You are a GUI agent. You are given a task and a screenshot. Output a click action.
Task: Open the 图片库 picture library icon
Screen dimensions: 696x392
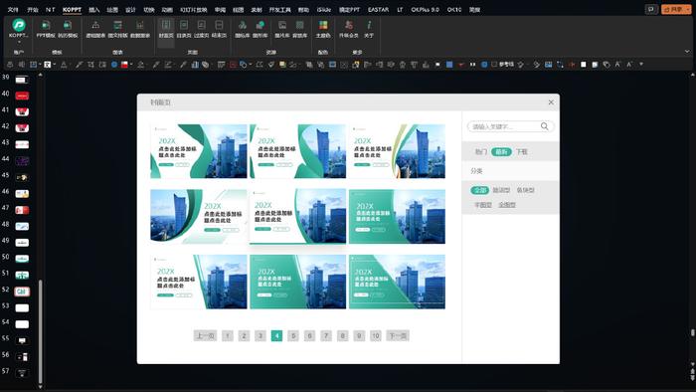click(x=281, y=29)
